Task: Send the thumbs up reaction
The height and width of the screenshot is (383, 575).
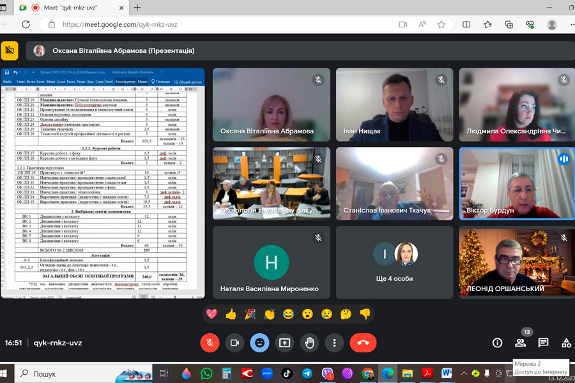Action: 231,313
